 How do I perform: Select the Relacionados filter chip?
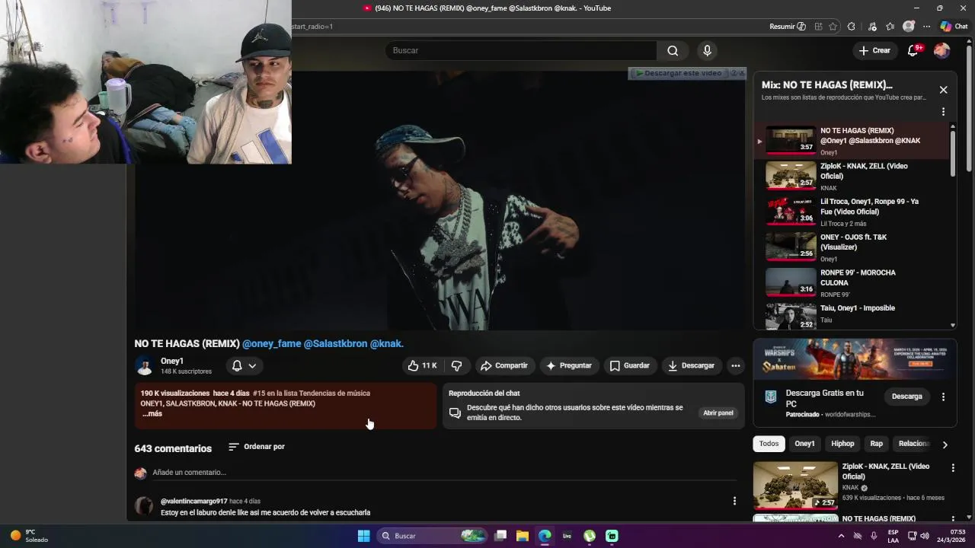[913, 444]
